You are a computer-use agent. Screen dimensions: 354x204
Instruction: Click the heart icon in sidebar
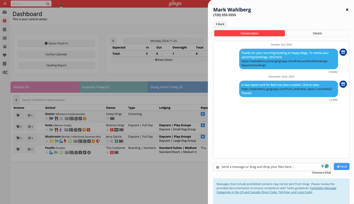pos(5,55)
